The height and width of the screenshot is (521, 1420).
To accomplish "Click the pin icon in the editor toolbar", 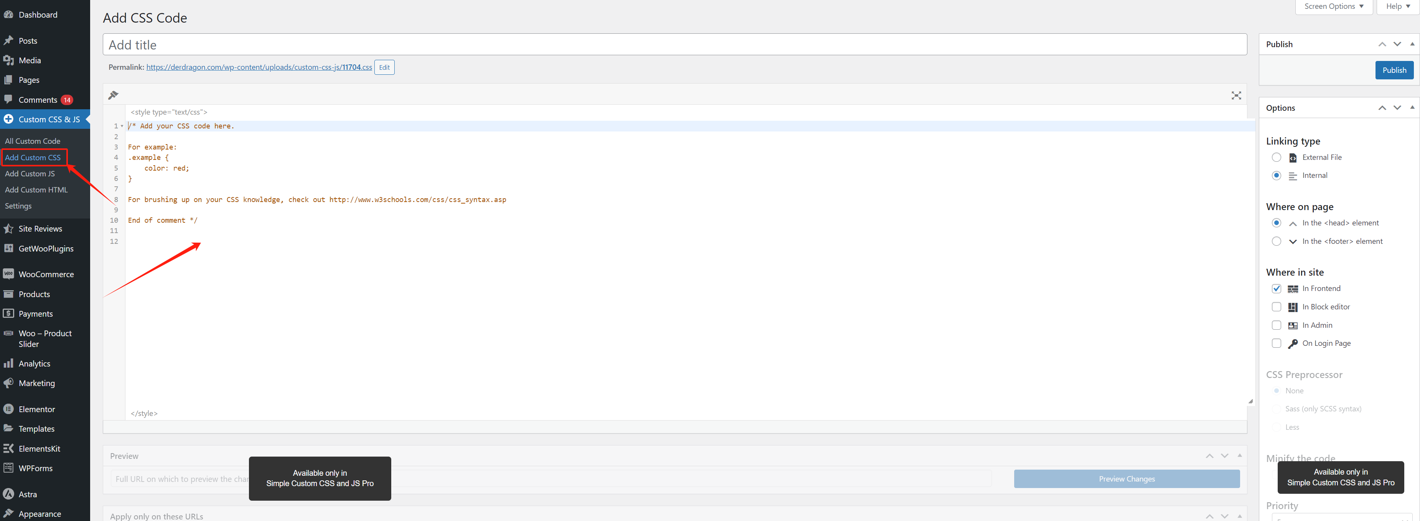I will pyautogui.click(x=114, y=95).
